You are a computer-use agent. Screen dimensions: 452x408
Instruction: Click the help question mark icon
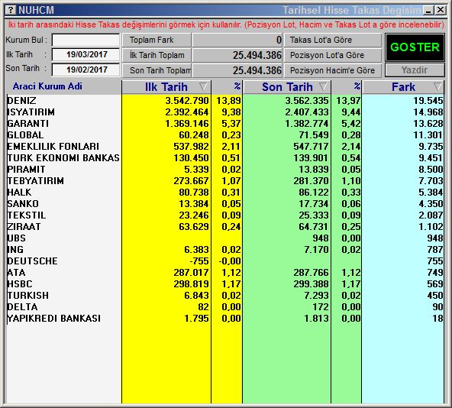[11, 10]
